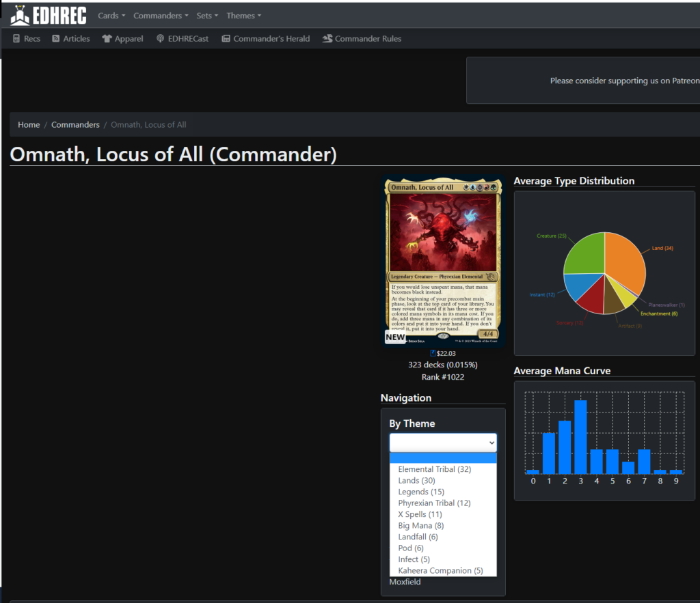This screenshot has height=603, width=700.
Task: Click the Omnath, Locus of All card image
Action: (443, 262)
